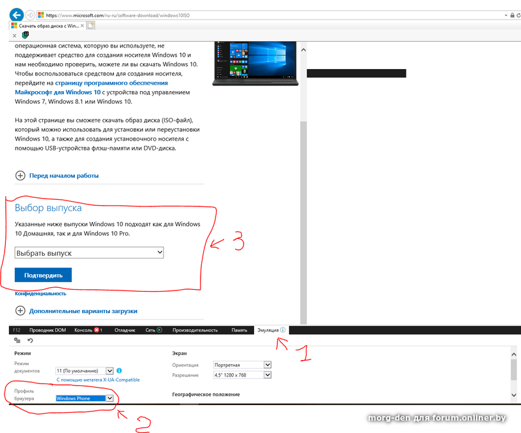The width and height of the screenshot is (521, 433).
Task: Click the 'Перед началом работы' link text
Action: point(64,175)
